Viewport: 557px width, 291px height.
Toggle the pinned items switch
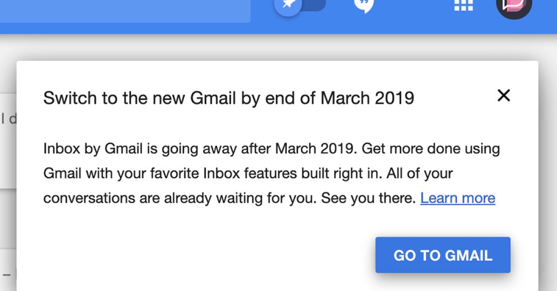pyautogui.click(x=300, y=5)
